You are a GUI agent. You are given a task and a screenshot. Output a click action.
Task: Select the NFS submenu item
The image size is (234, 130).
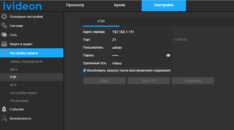click(x=32, y=85)
